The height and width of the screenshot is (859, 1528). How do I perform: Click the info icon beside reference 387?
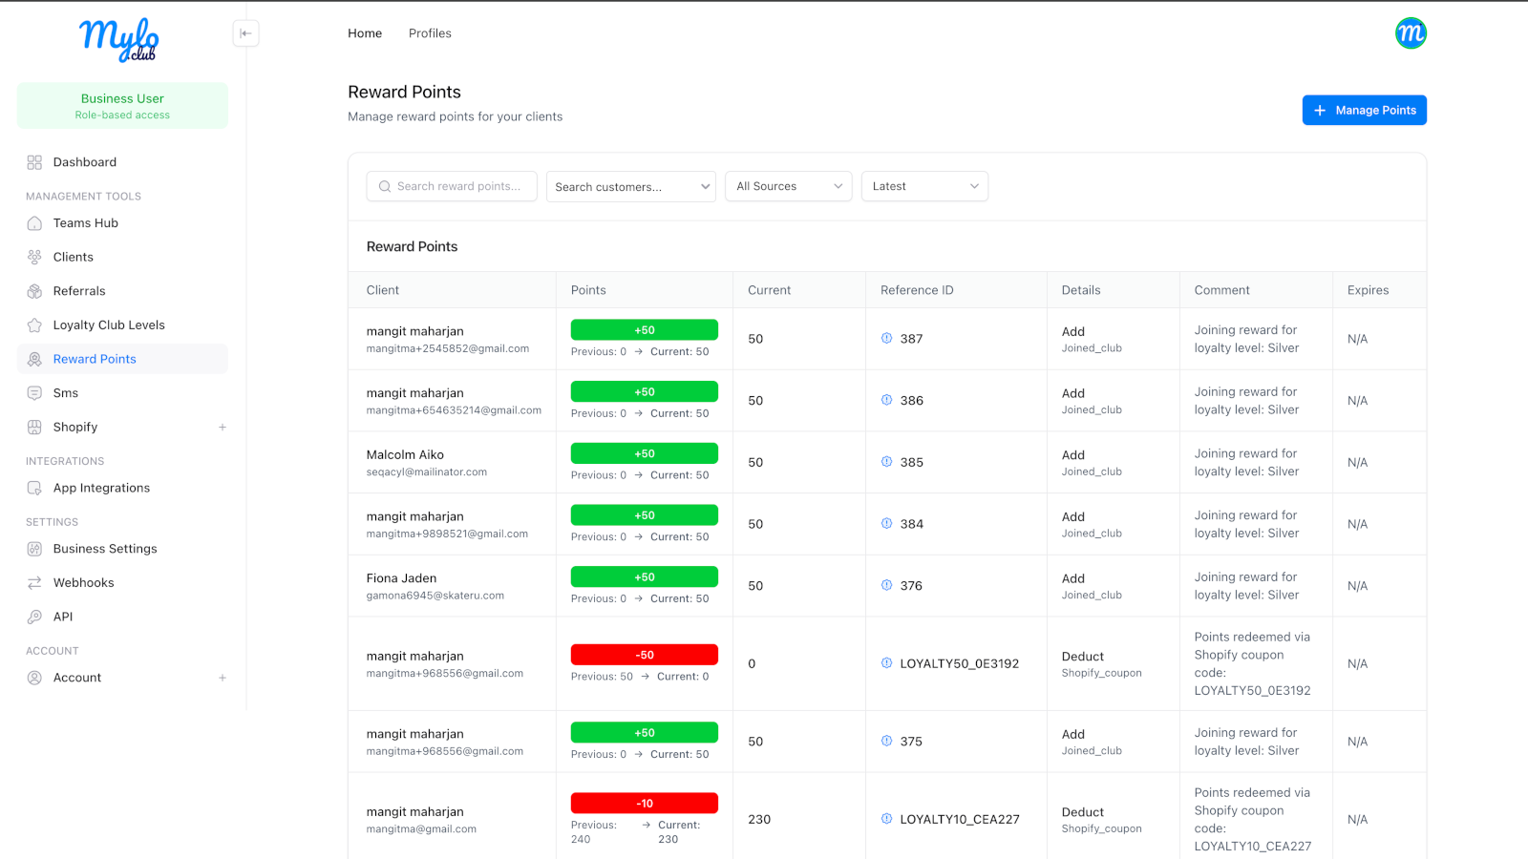click(x=886, y=339)
